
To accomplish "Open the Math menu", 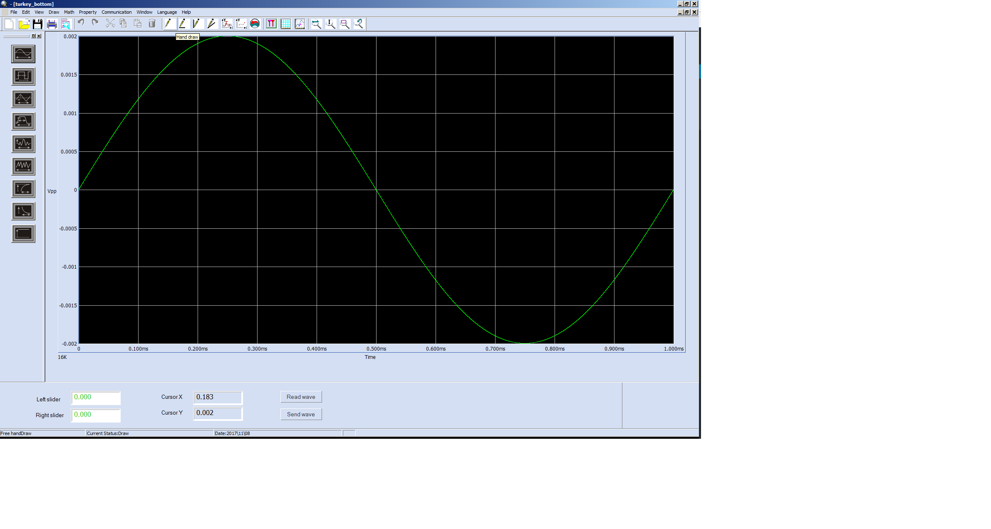I will point(69,12).
